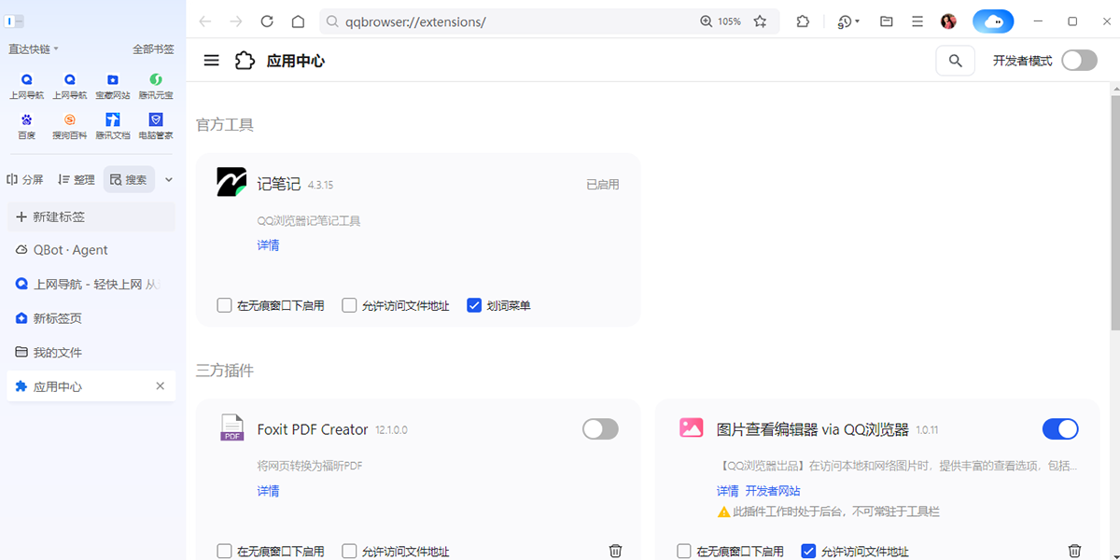
Task: Check 允许访问文件地址 for Foxit PDF Creator
Action: (x=349, y=552)
